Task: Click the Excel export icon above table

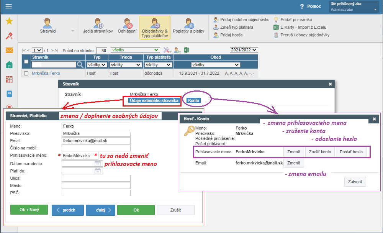Action: coord(187,50)
